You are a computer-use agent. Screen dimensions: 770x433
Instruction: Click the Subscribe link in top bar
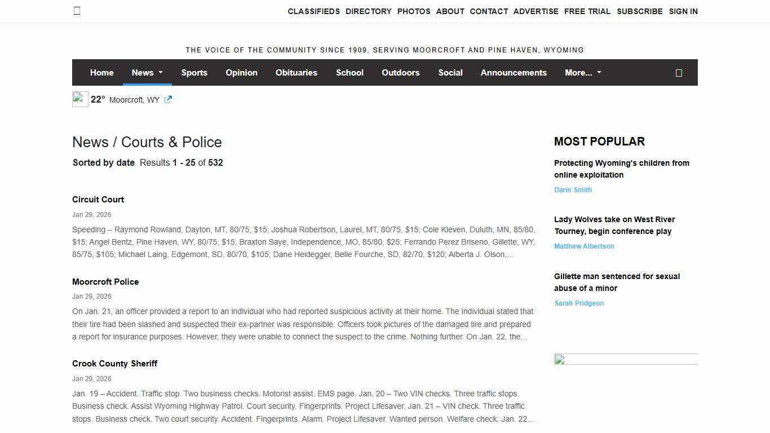click(x=639, y=11)
